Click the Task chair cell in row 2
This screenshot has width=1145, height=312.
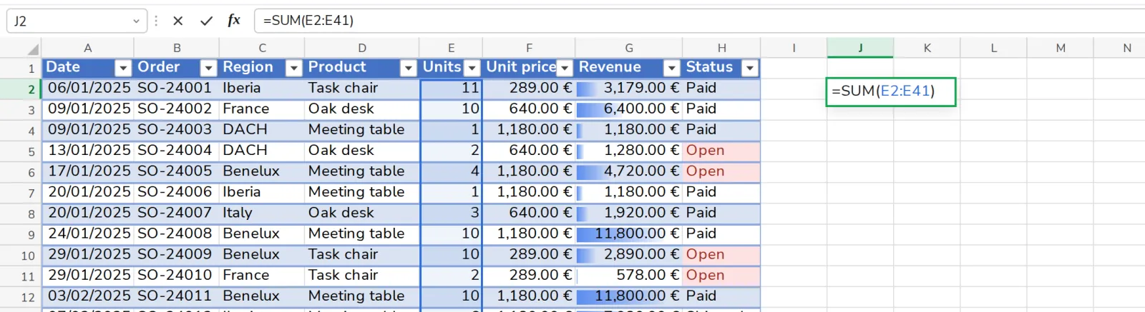tap(362, 89)
